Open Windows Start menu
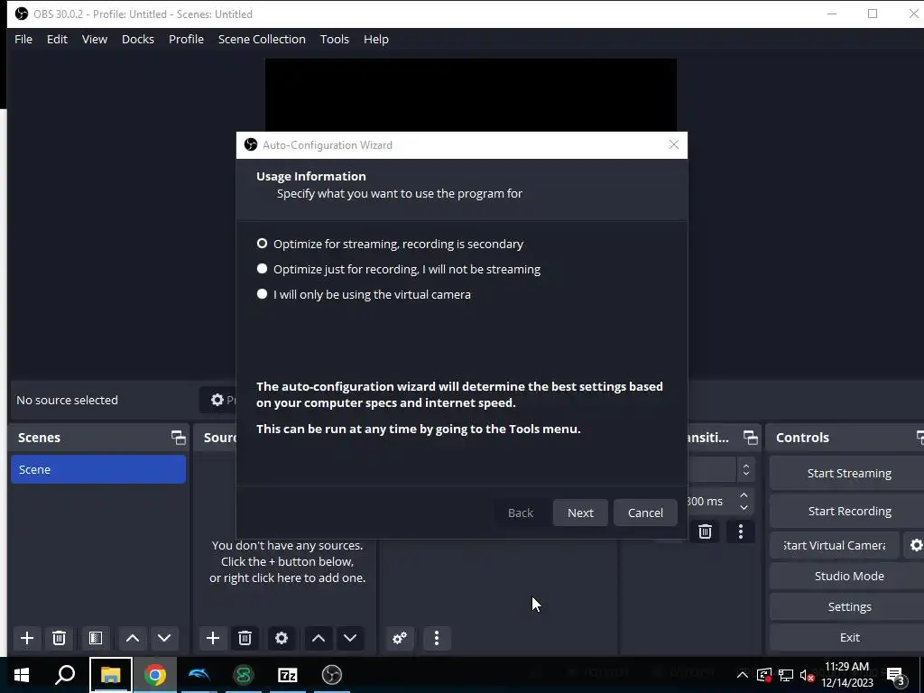 [x=22, y=675]
